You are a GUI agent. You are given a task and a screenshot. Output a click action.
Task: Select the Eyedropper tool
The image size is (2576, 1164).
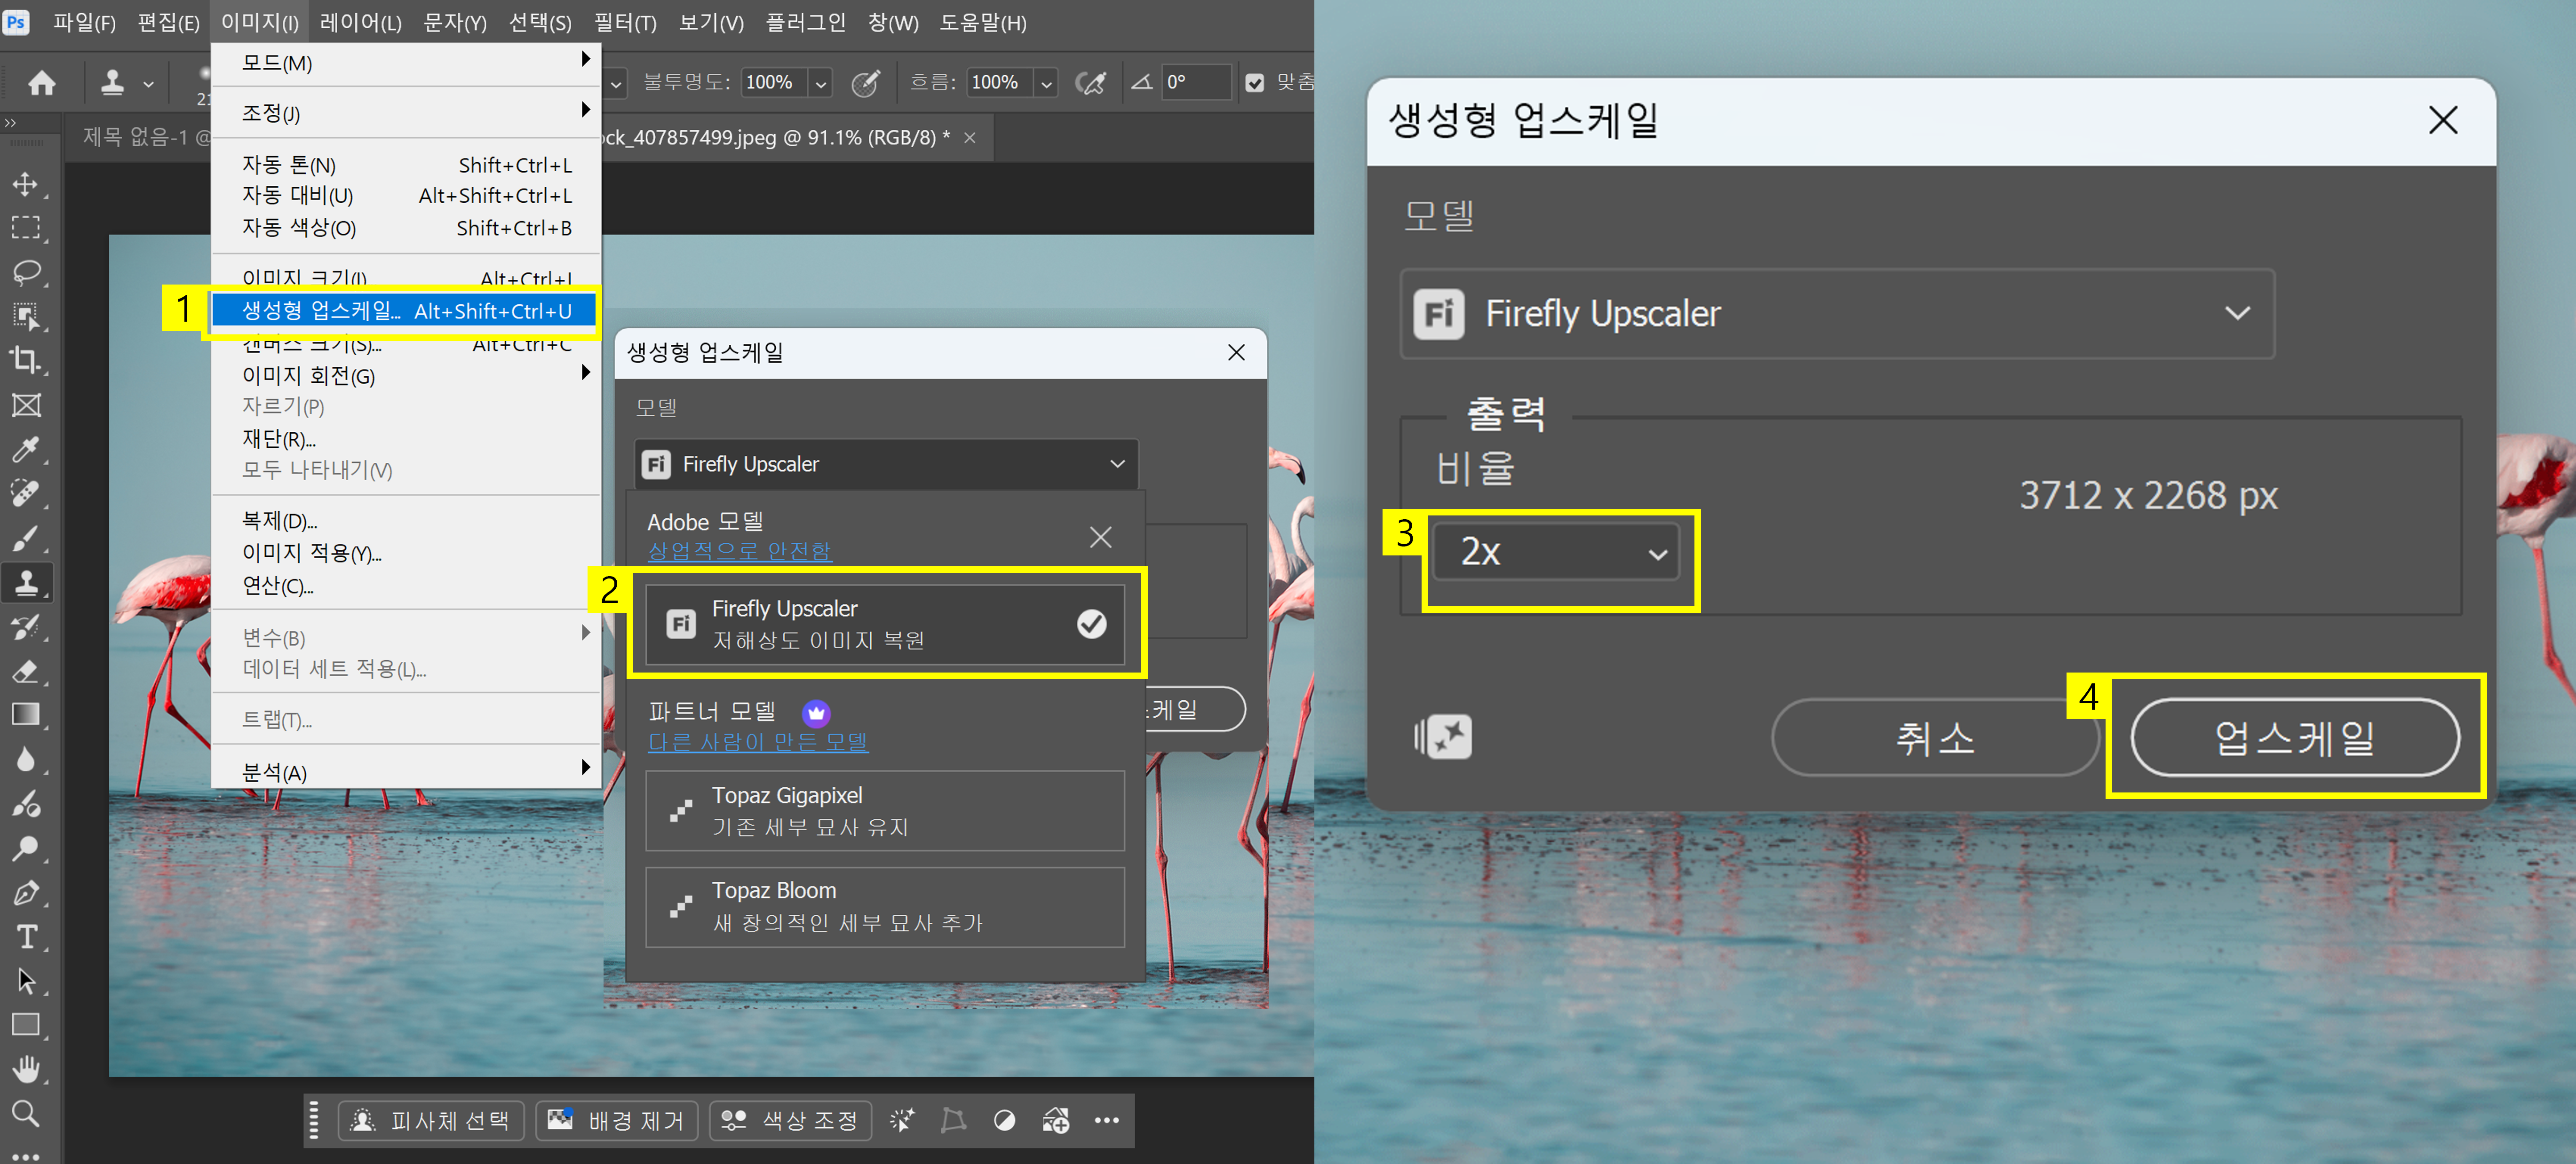coord(25,449)
